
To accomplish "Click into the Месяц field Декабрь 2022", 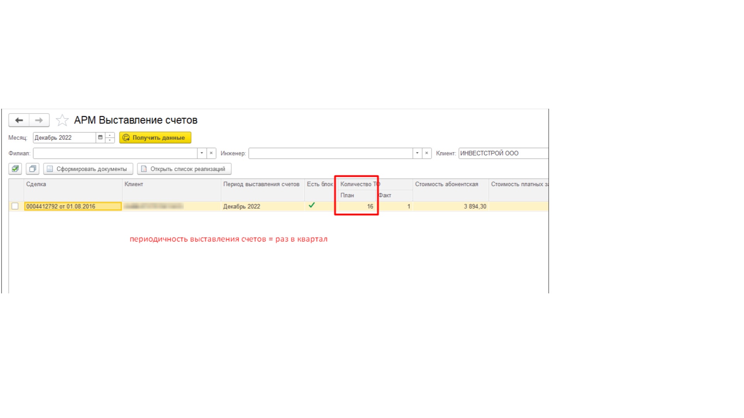I will 64,137.
